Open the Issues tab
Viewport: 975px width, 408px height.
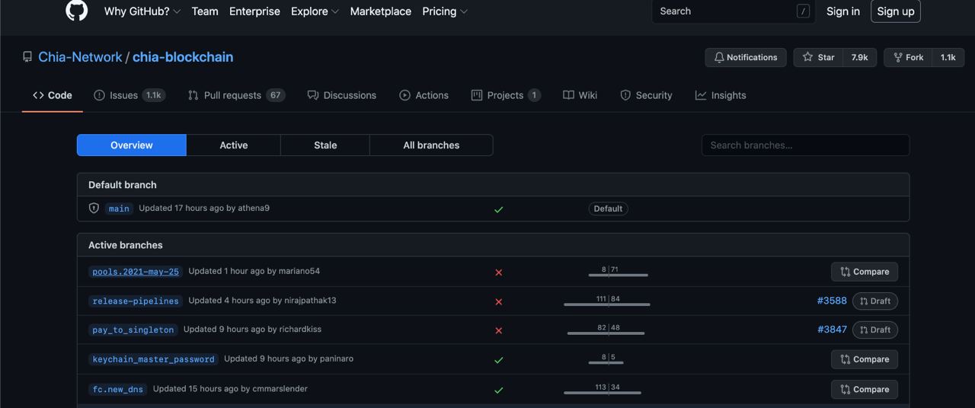coord(129,95)
